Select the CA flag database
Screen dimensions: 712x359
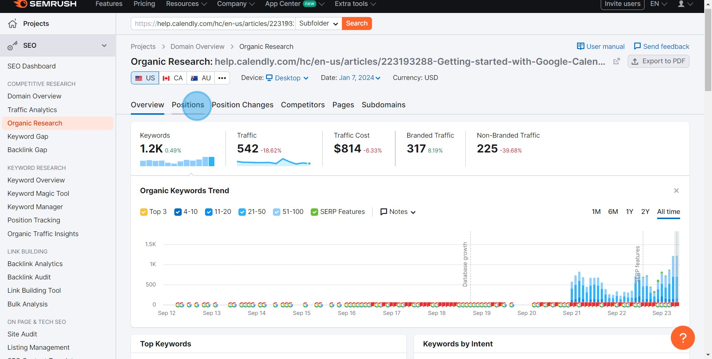coord(173,78)
